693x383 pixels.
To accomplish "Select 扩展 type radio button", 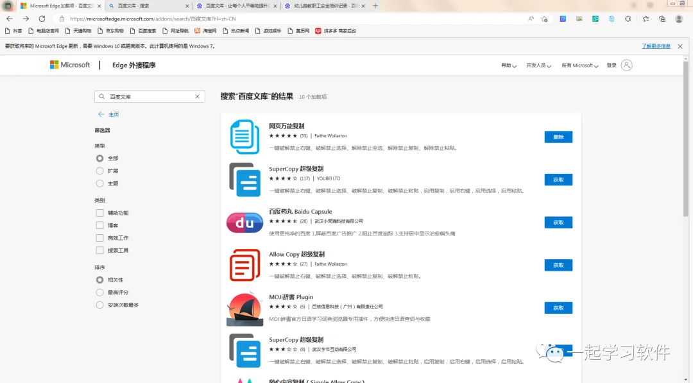I will 100,171.
